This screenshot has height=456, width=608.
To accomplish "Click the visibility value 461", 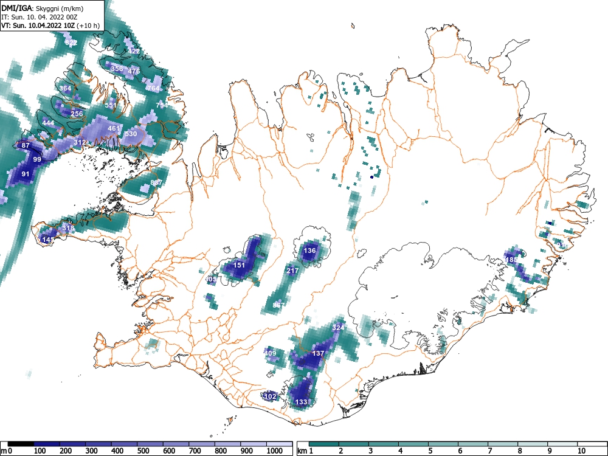I will [x=114, y=128].
